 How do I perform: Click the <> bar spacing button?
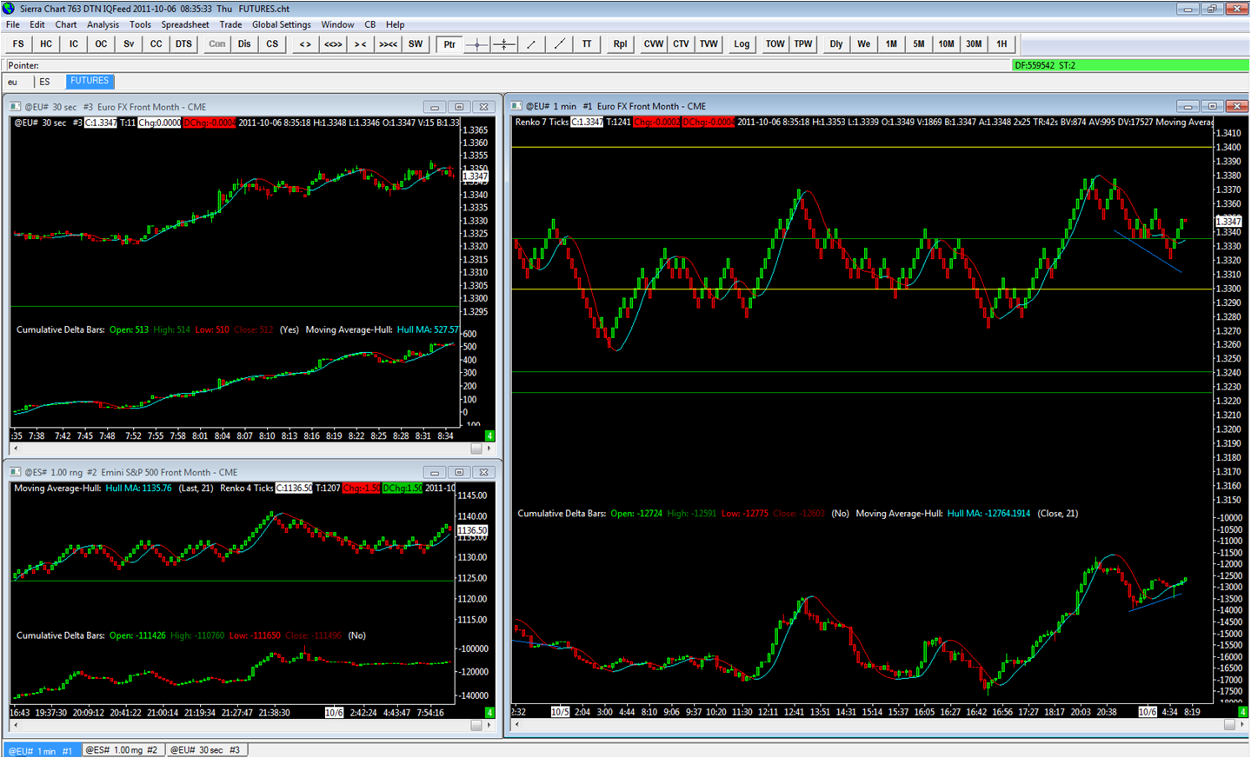[305, 44]
